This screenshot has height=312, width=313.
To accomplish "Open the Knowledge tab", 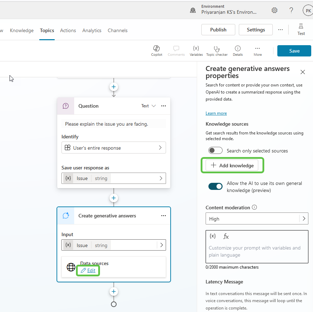I will pyautogui.click(x=22, y=30).
